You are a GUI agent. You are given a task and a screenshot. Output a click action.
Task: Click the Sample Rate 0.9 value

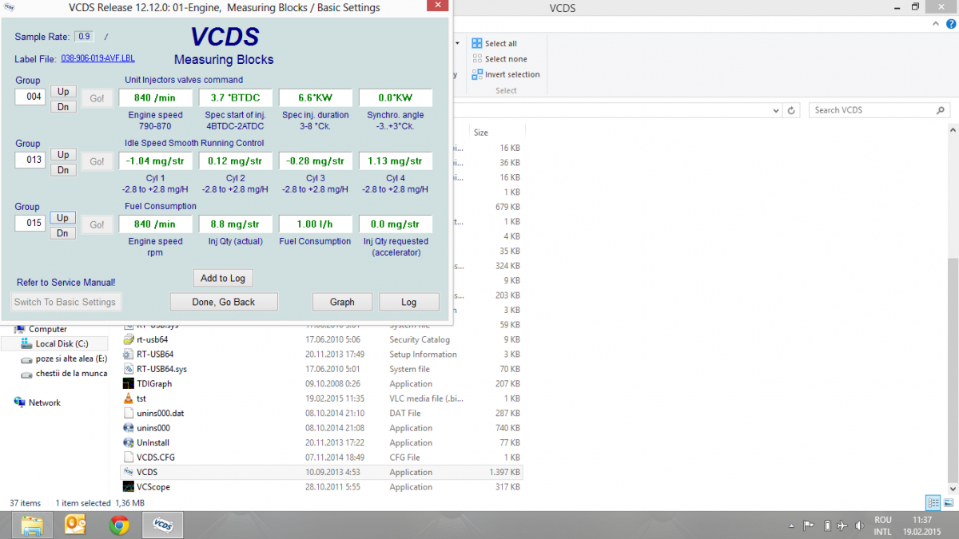click(x=85, y=36)
